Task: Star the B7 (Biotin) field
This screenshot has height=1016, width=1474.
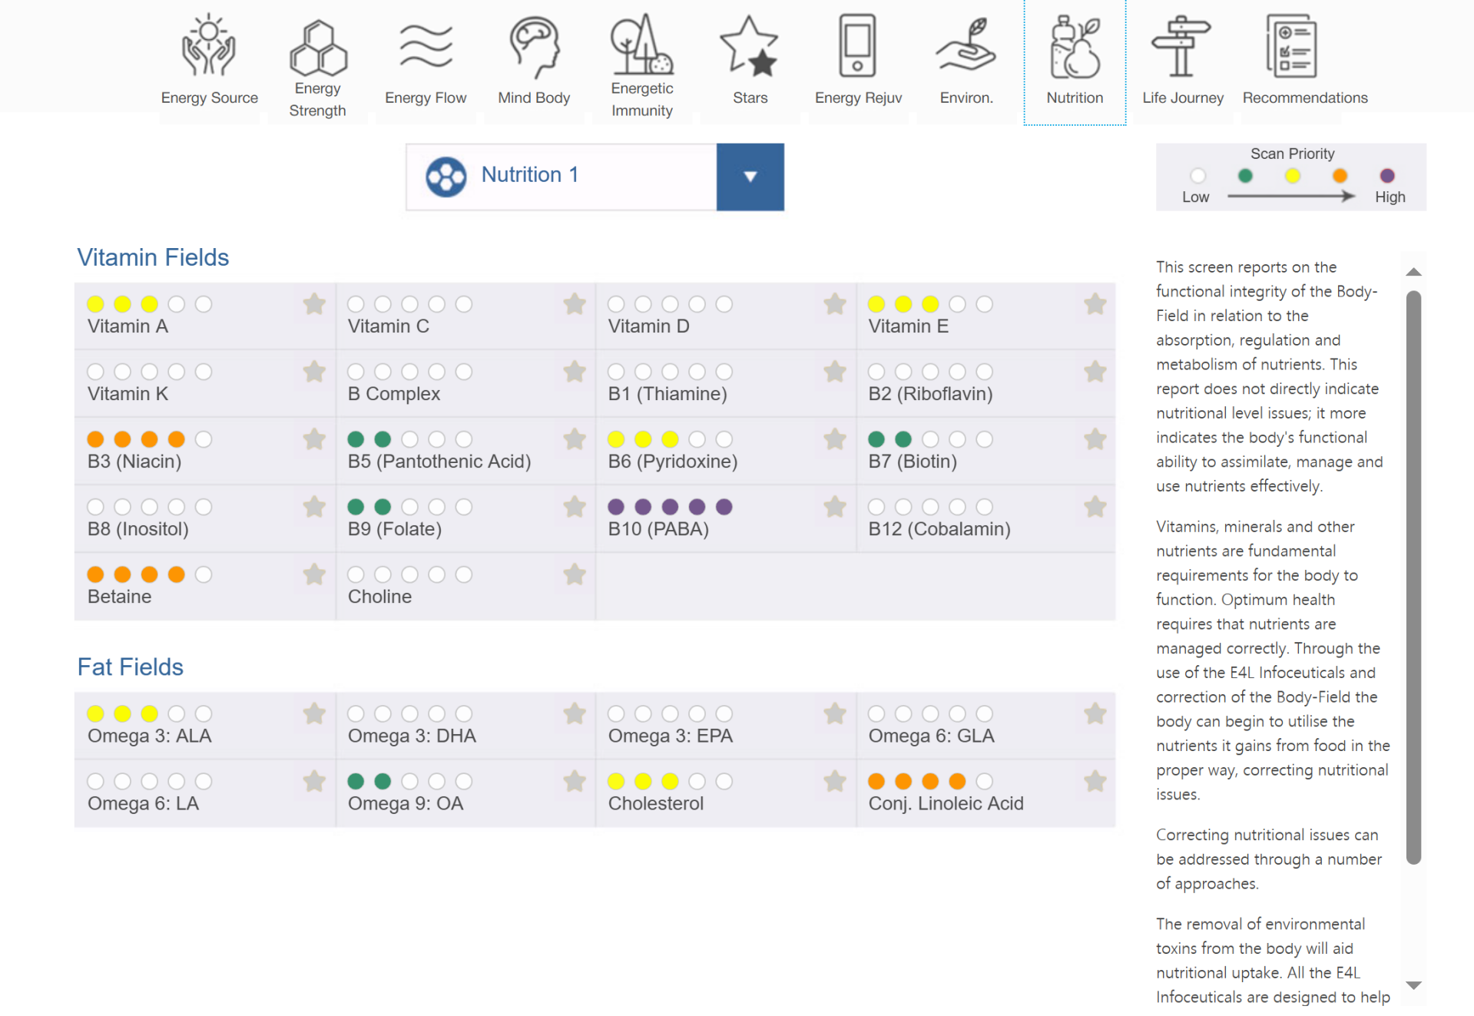Action: click(1095, 439)
